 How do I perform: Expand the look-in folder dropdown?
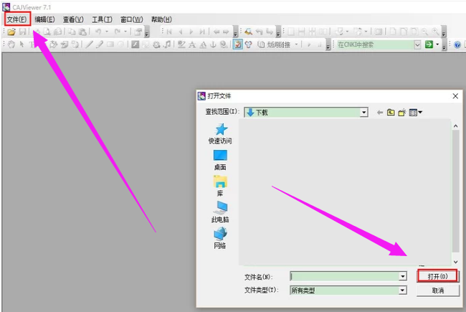[363, 113]
